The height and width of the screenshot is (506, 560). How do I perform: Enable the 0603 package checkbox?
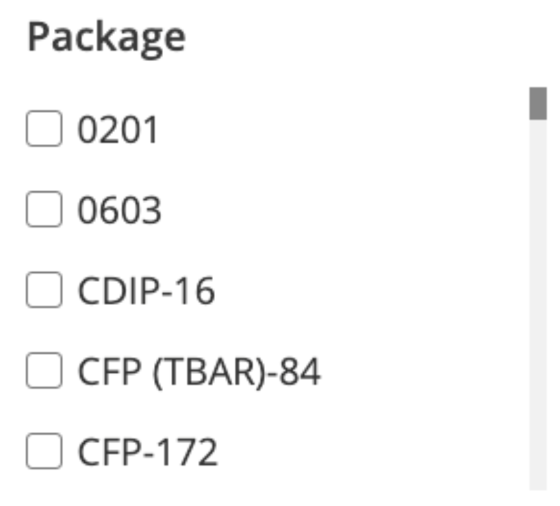pyautogui.click(x=44, y=209)
